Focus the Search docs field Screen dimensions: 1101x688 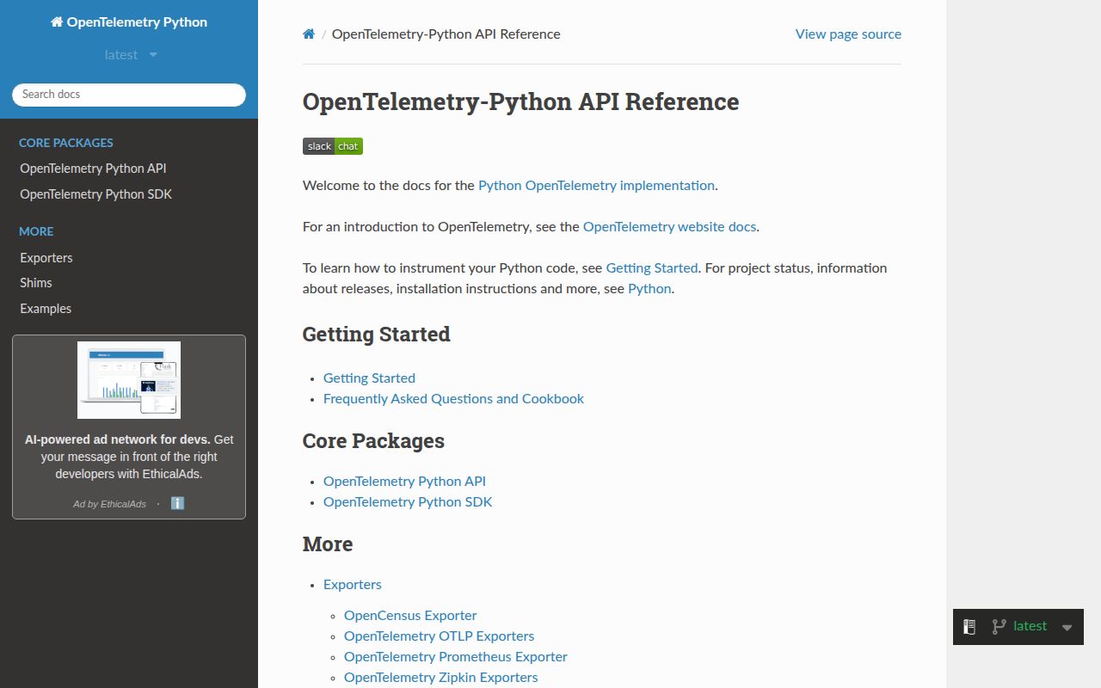coord(129,95)
